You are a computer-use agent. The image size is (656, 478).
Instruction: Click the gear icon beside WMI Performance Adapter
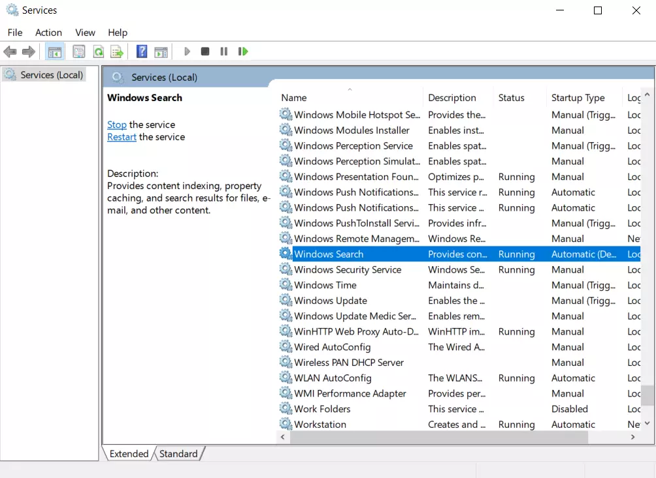point(286,393)
